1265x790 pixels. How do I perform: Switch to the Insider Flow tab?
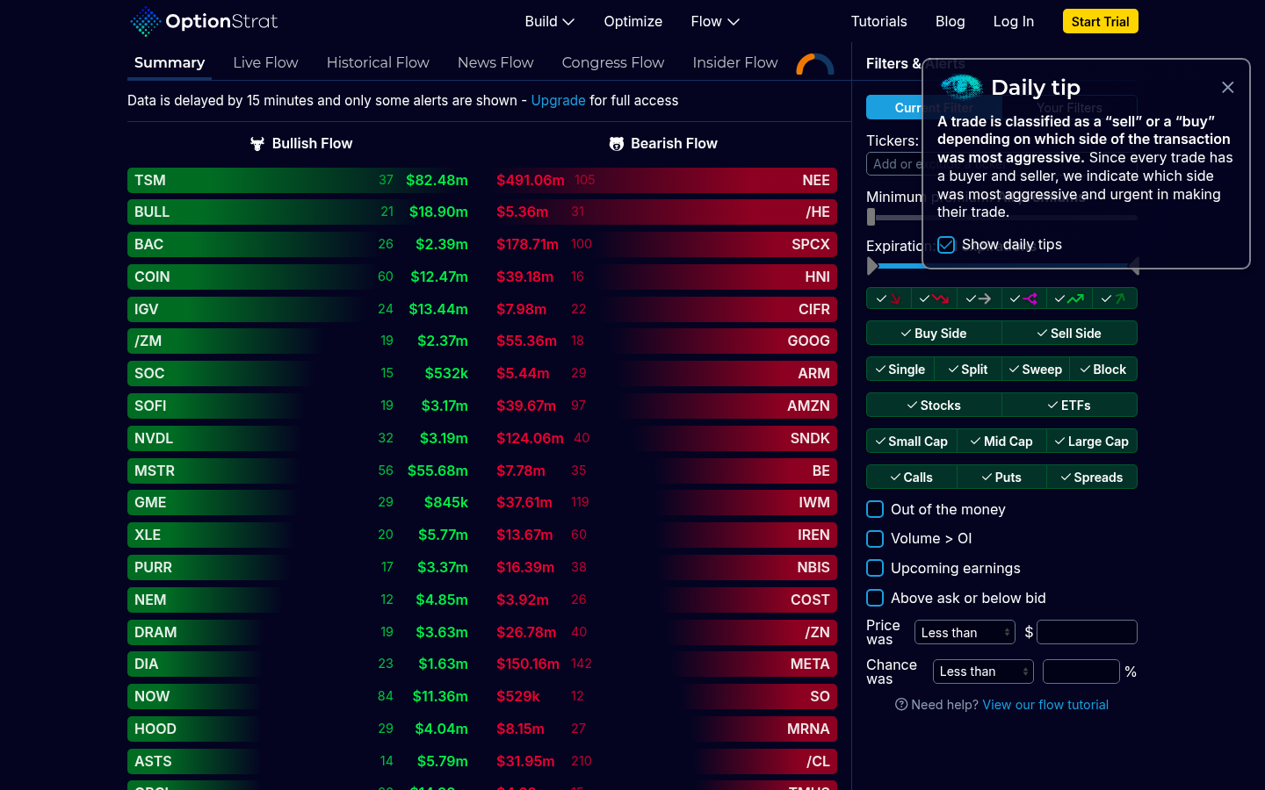click(735, 62)
